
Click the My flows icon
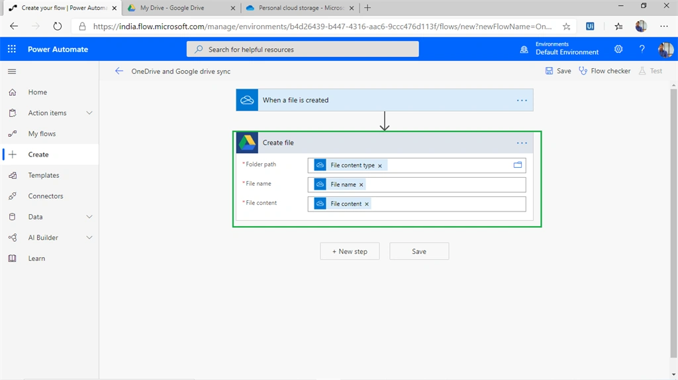click(13, 133)
